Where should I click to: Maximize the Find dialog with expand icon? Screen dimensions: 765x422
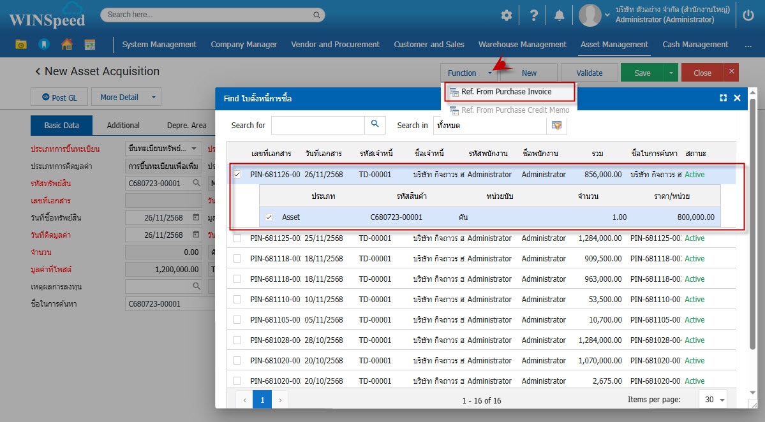(723, 98)
